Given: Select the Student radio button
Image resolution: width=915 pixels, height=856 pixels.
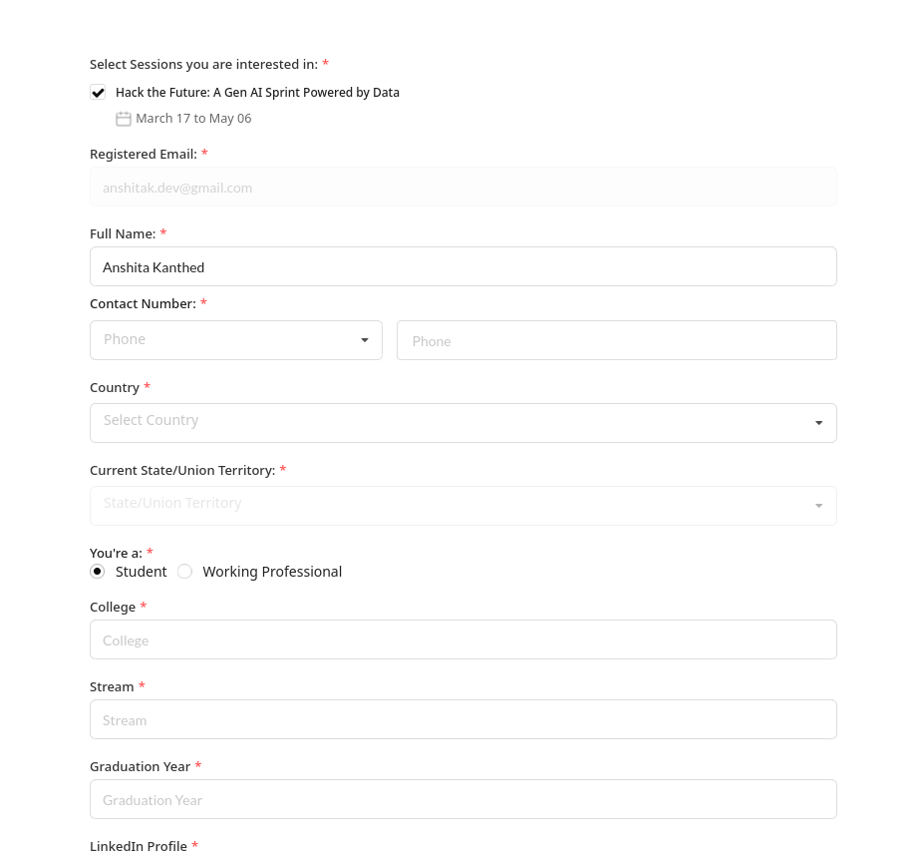Looking at the screenshot, I should (x=98, y=571).
